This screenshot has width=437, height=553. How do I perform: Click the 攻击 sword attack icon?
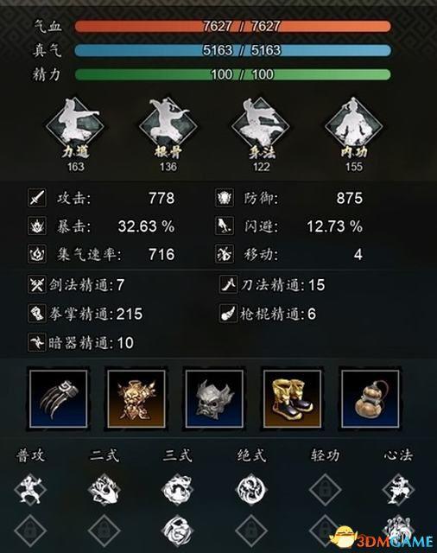[37, 198]
